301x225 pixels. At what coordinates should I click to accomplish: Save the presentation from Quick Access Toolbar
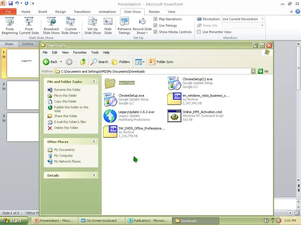(10, 3)
